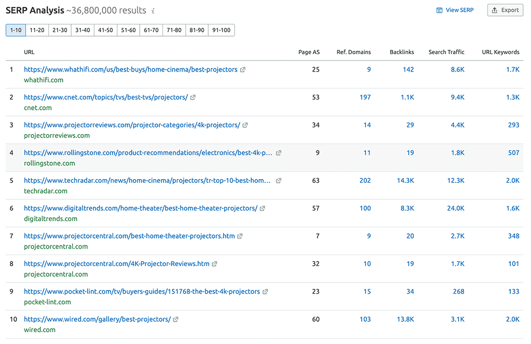Click Backlinks value 142
Viewport: 531px width, 344px height.
(408, 69)
